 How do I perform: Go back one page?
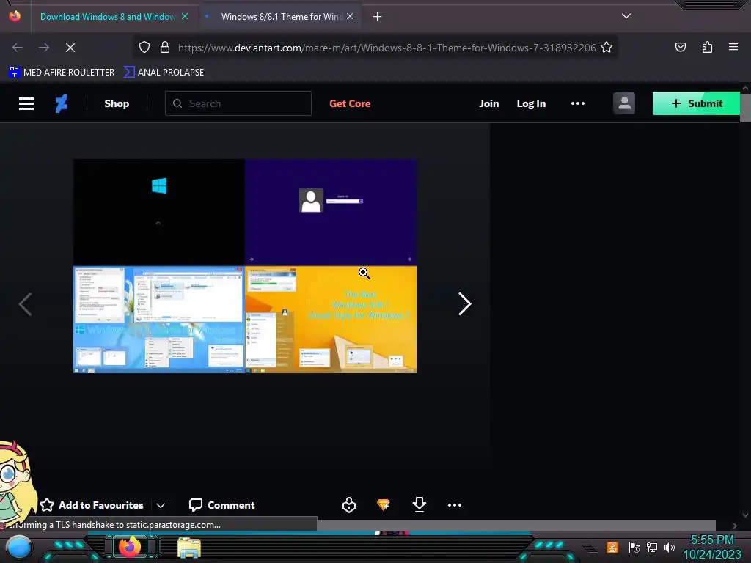coord(18,48)
